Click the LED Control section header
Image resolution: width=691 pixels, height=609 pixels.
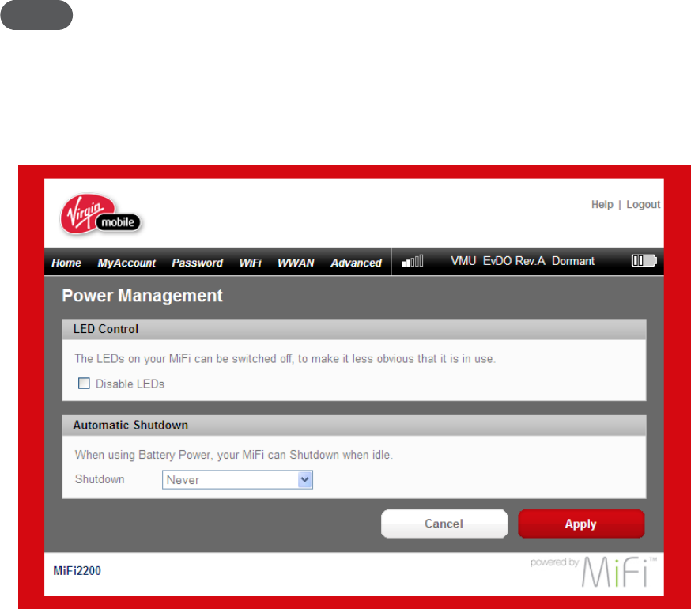[354, 329]
